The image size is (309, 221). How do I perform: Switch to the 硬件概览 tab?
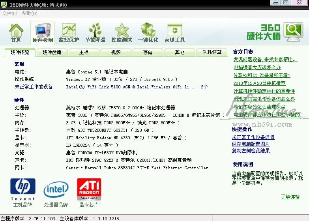tap(20, 52)
